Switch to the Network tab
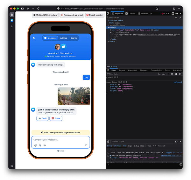191x180 pixels. 143,13
